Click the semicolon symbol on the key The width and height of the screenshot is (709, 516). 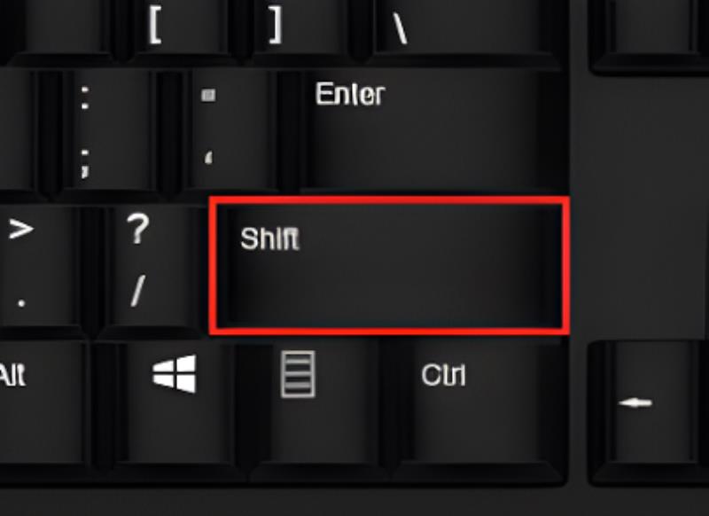coord(85,164)
